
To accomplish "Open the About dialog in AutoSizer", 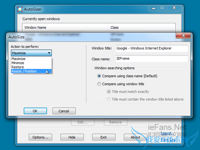I will (x=135, y=137).
